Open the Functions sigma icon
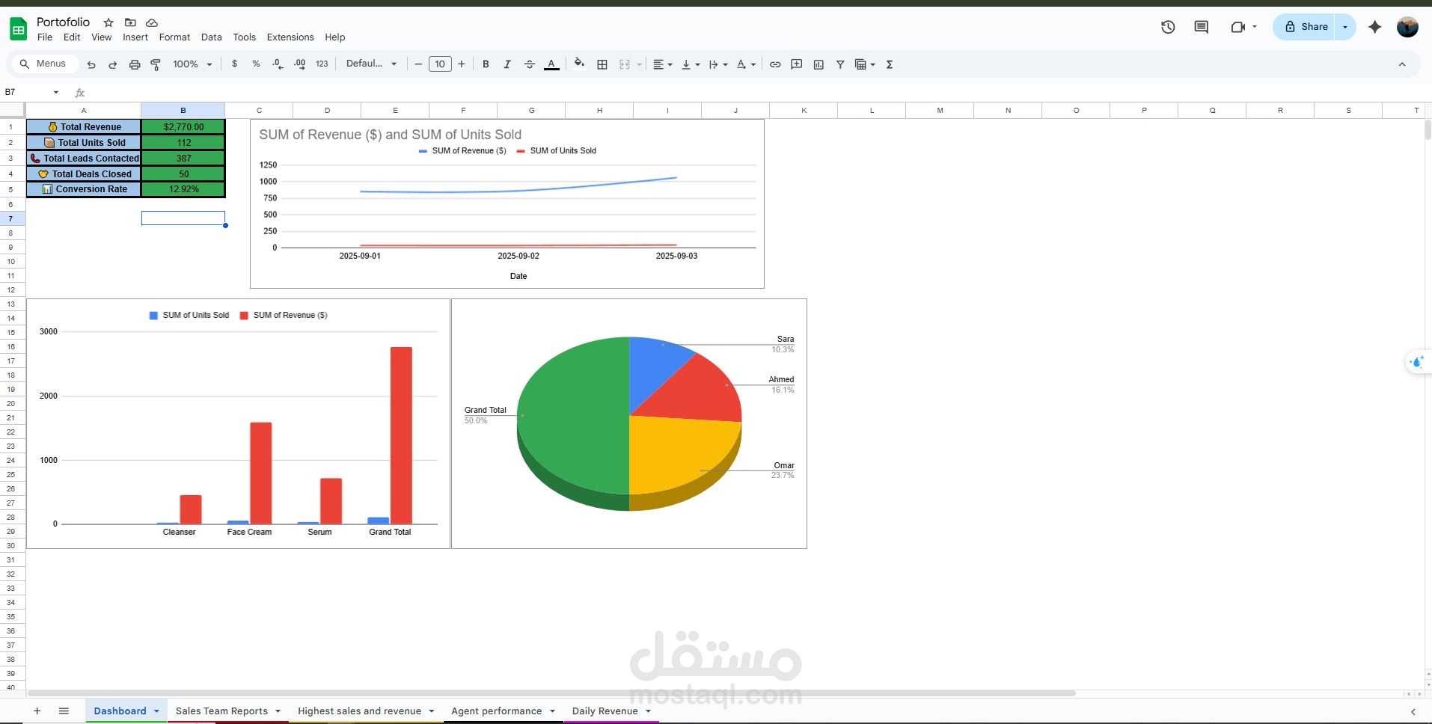Screen dimensions: 1432x724 point(890,64)
